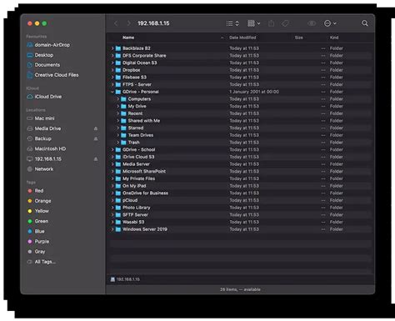Expand the Team Drives subfolder

click(x=117, y=135)
